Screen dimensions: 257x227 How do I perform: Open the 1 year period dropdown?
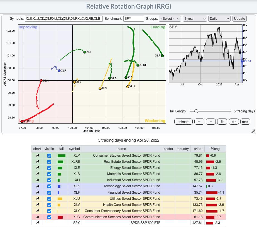coord(195,19)
